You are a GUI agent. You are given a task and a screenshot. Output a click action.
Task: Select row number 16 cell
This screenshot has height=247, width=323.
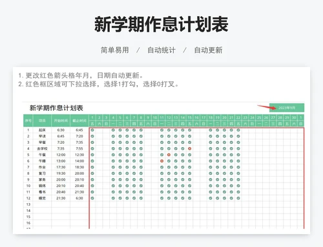[x=28, y=223]
